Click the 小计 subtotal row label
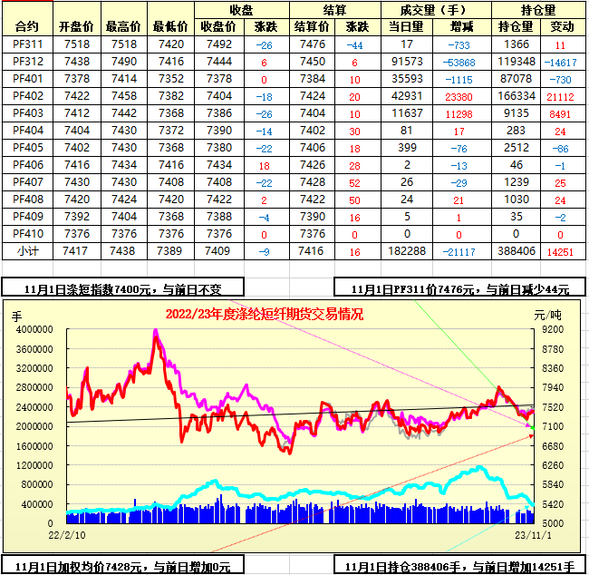 (27, 249)
